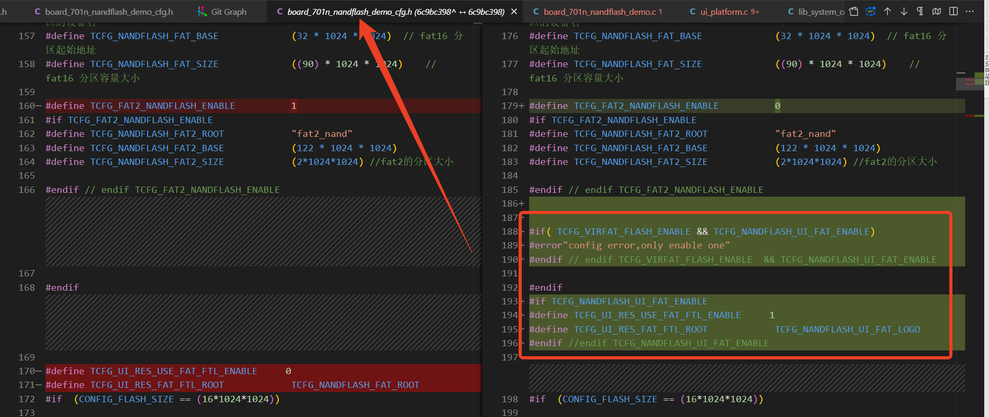Click TCFG_NANDFLASH_UI_FAT_LOGO value on line 195
The width and height of the screenshot is (989, 417).
coord(847,329)
